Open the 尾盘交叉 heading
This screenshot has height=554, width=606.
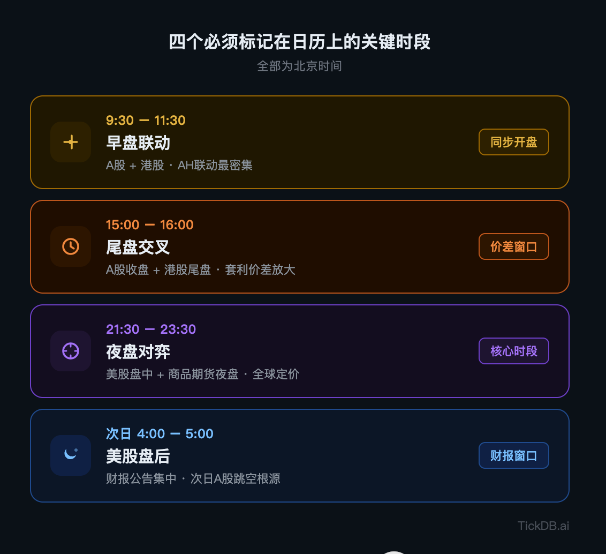click(138, 247)
